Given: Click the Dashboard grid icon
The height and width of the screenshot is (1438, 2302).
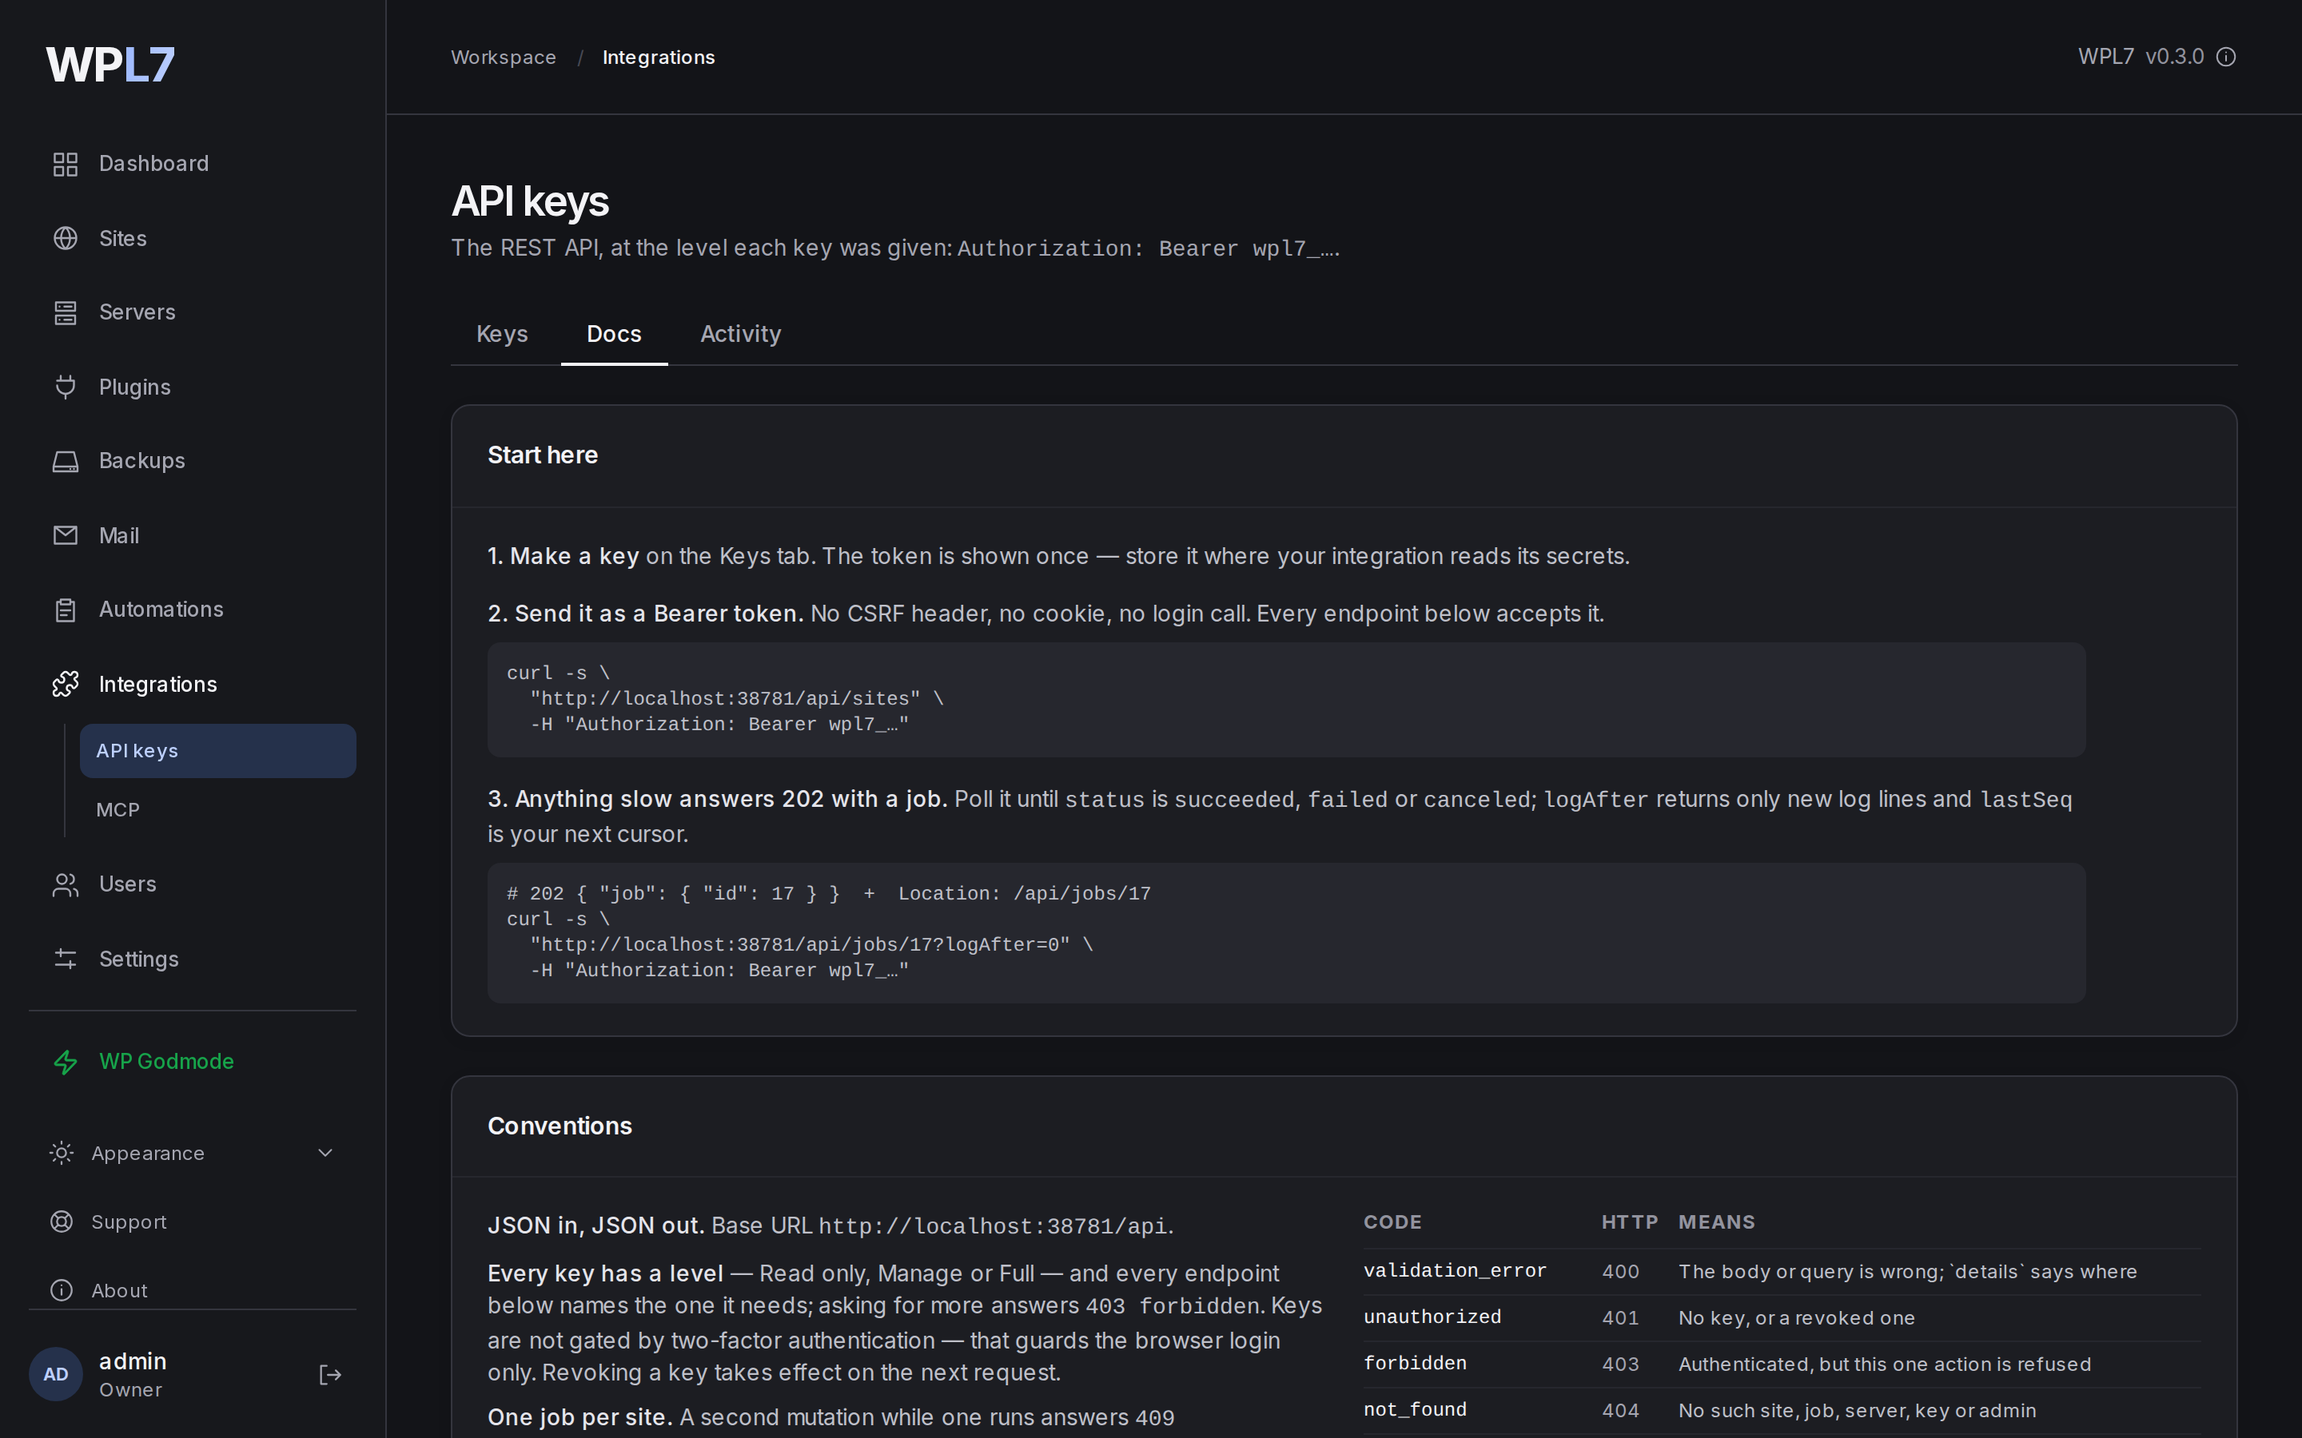Looking at the screenshot, I should tap(65, 164).
